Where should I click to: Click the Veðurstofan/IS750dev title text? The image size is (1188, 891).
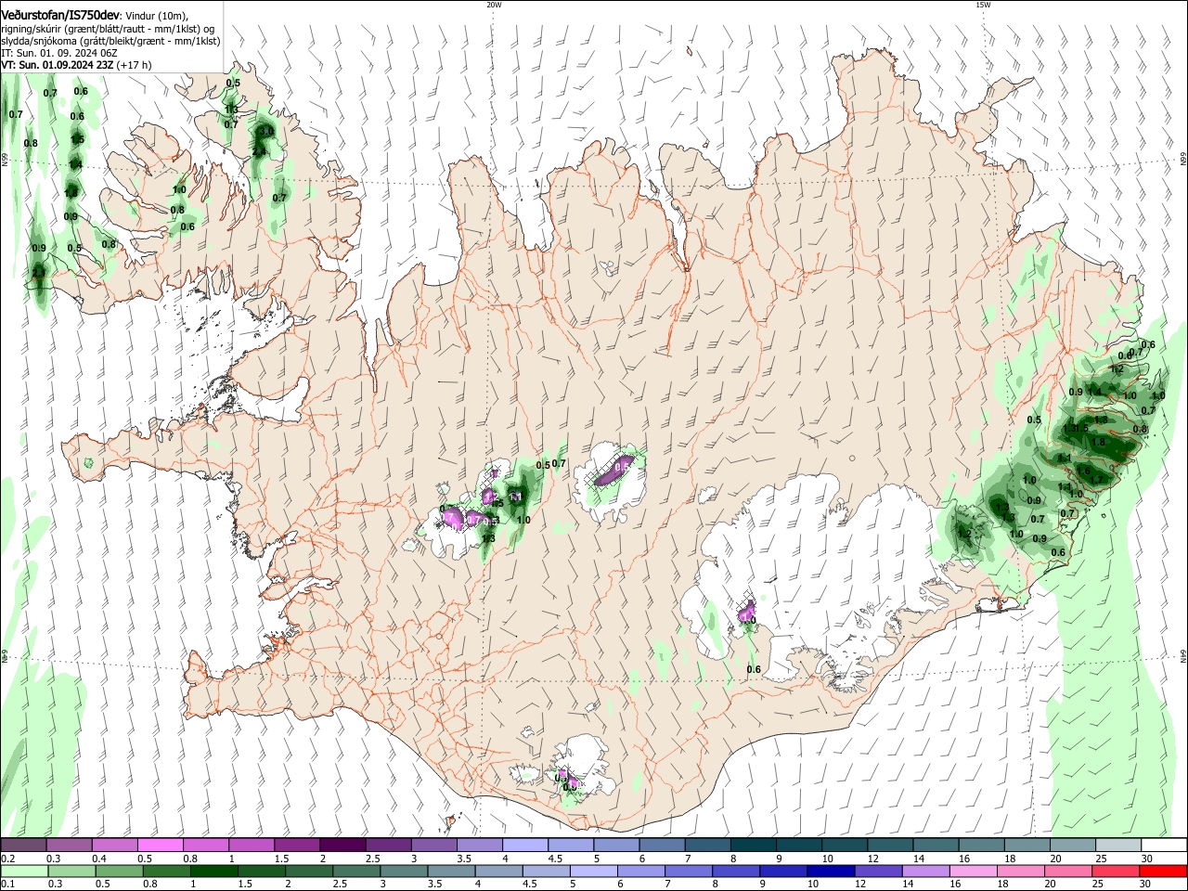point(60,16)
